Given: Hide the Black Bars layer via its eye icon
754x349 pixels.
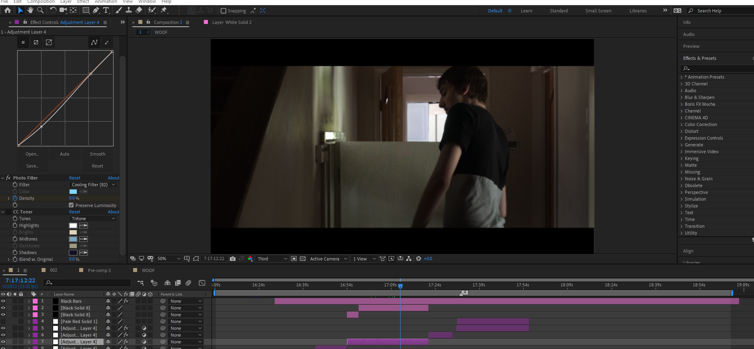Looking at the screenshot, I should 3,301.
